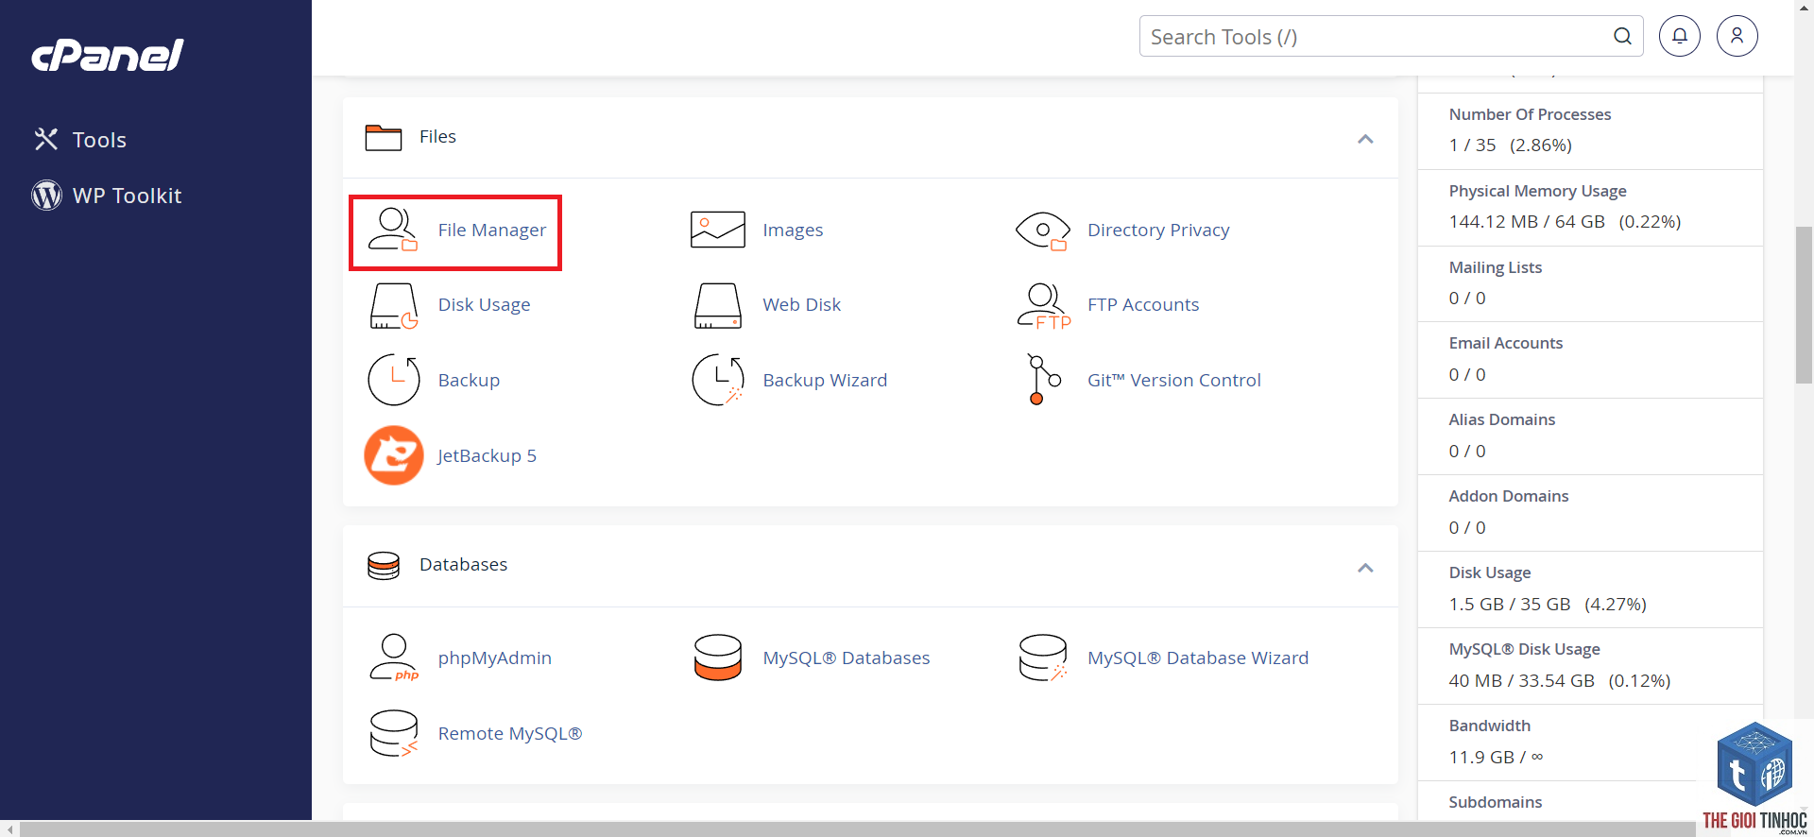Screen dimensions: 1814x837
Task: Click the MySQL Database Wizard icon
Action: [1043, 658]
